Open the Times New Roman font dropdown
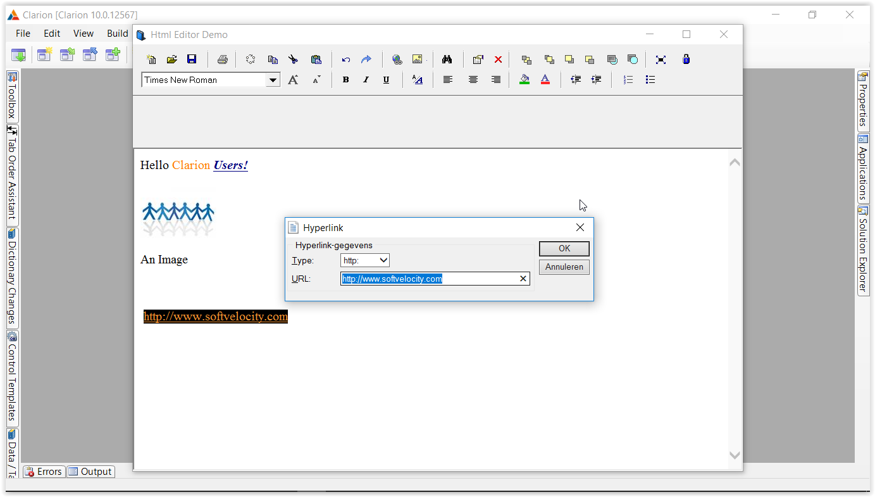Screen dimensions: 875x497 [x=273, y=80]
